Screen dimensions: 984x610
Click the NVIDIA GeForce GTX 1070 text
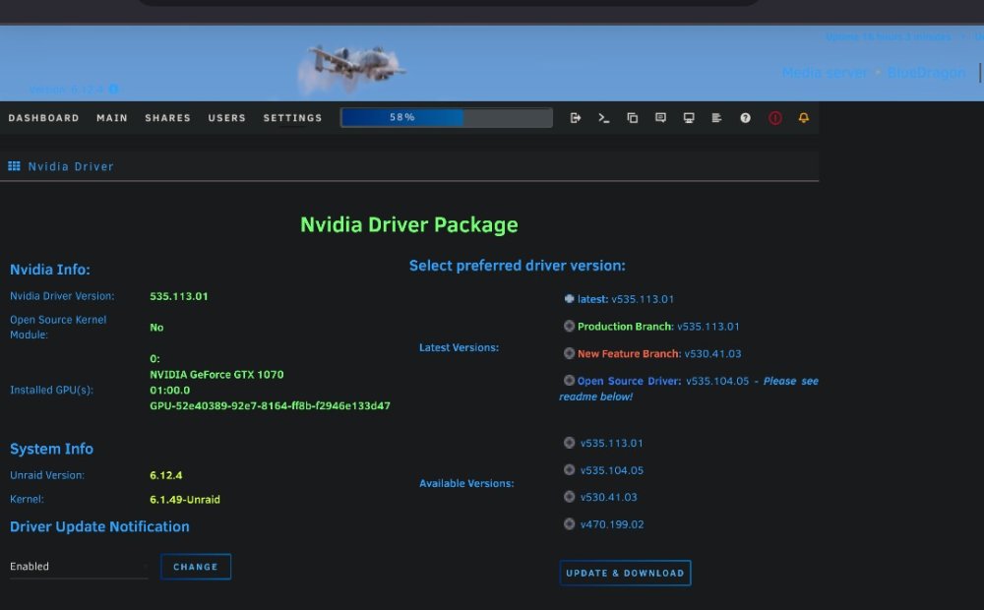pos(216,375)
